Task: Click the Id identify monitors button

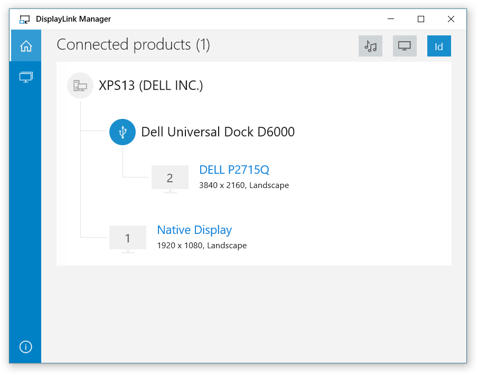Action: tap(439, 46)
